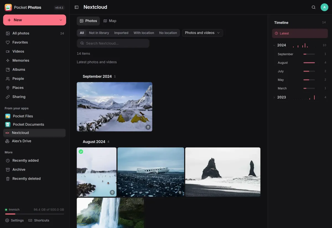The height and width of the screenshot is (228, 332).
Task: Open Memories sparkle item
Action: [x=35, y=61]
